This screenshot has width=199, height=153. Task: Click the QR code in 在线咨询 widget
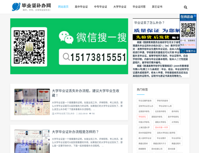(188, 30)
